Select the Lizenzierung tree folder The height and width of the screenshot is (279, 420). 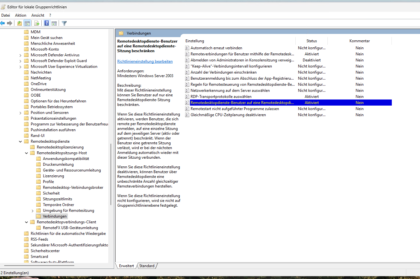tap(54, 176)
